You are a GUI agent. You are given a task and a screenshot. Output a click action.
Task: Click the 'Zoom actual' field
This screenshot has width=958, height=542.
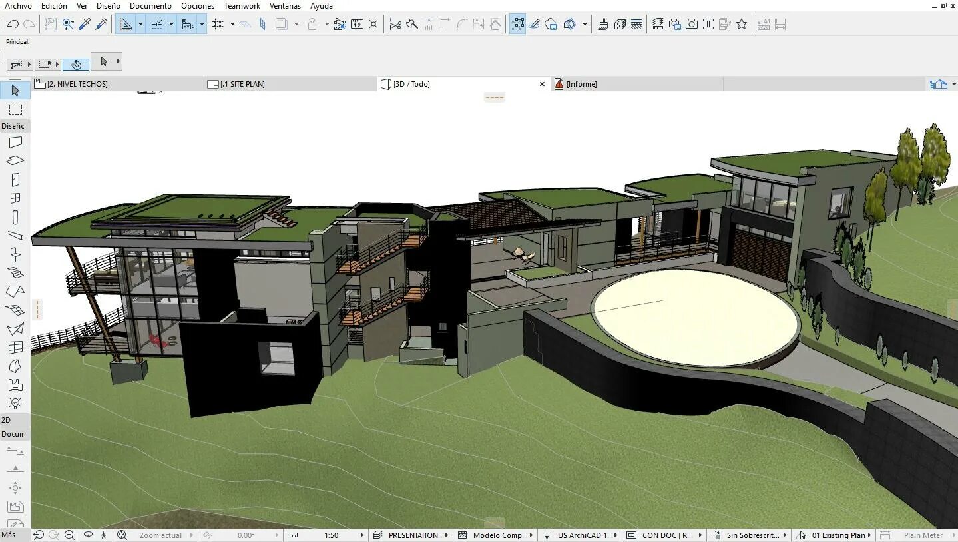(x=160, y=535)
